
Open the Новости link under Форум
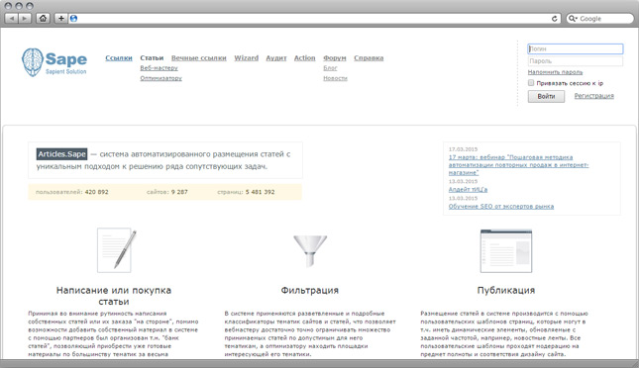(336, 78)
